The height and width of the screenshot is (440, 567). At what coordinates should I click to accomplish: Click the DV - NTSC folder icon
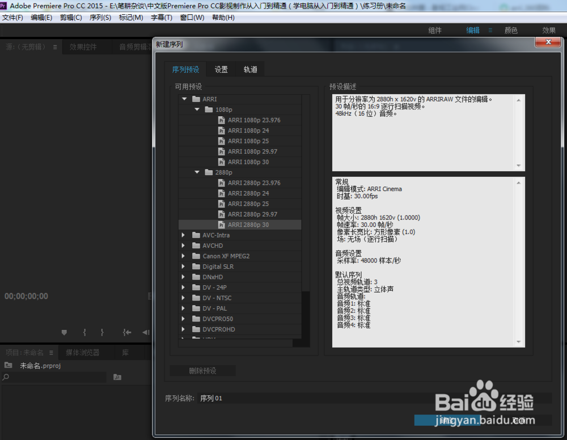[x=196, y=298]
